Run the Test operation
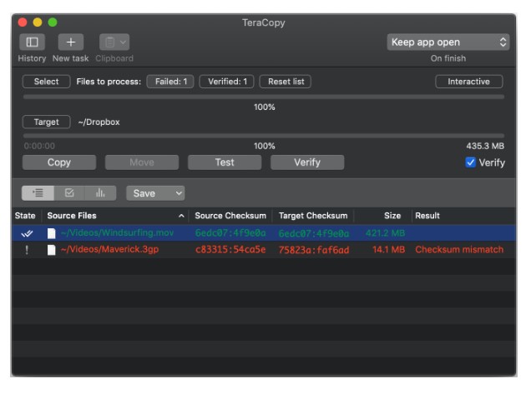The height and width of the screenshot is (394, 526). 225,162
